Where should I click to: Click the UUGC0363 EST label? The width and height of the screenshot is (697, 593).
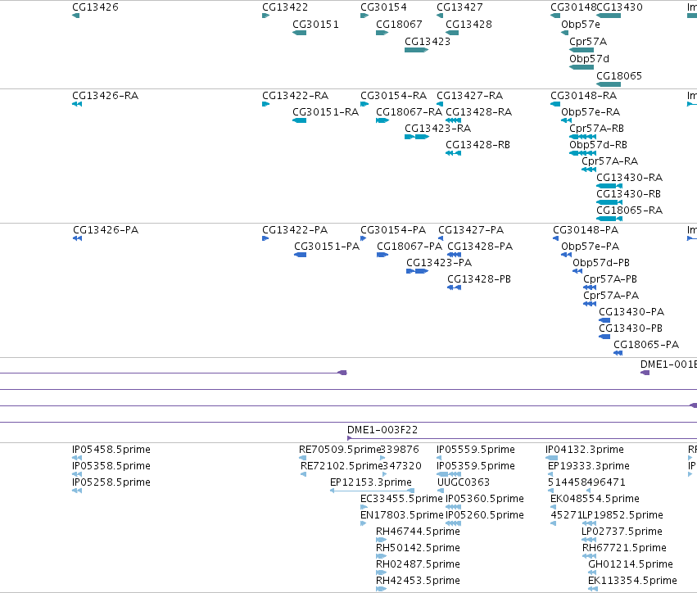coord(464,482)
